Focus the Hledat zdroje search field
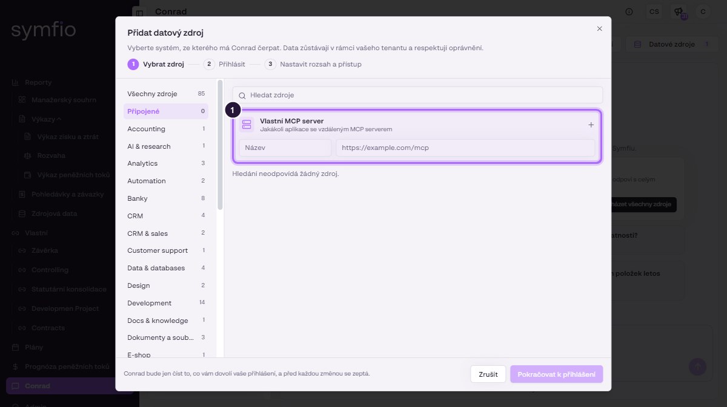This screenshot has width=727, height=407. point(417,95)
